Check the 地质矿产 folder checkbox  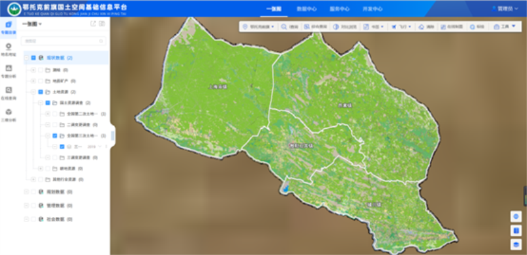point(41,81)
